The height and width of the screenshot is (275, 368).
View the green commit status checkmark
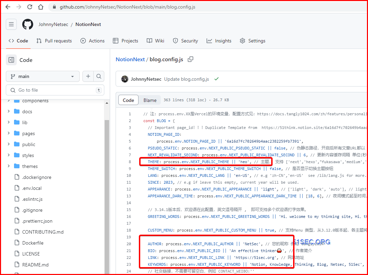216,79
